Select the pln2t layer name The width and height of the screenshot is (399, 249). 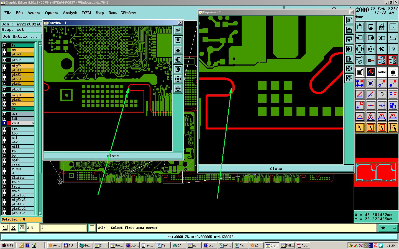point(23,54)
